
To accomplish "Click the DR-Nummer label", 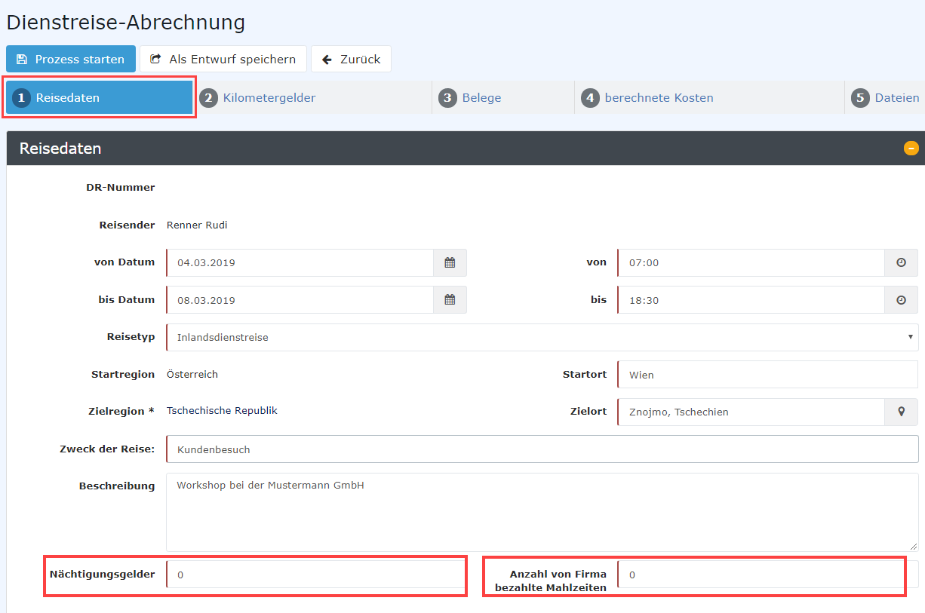I will pos(121,187).
